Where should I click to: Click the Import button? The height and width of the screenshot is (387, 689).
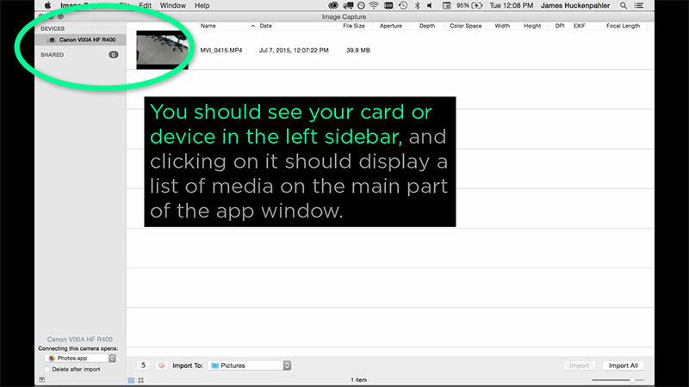pyautogui.click(x=579, y=365)
